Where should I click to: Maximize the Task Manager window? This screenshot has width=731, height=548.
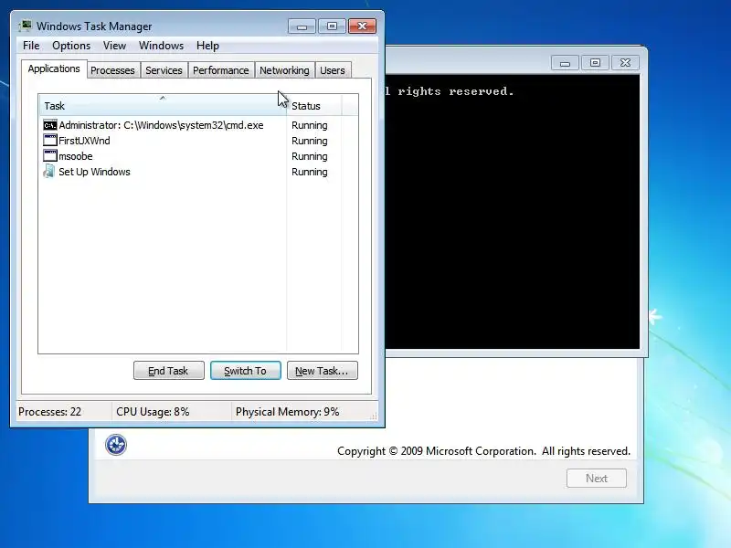point(332,26)
